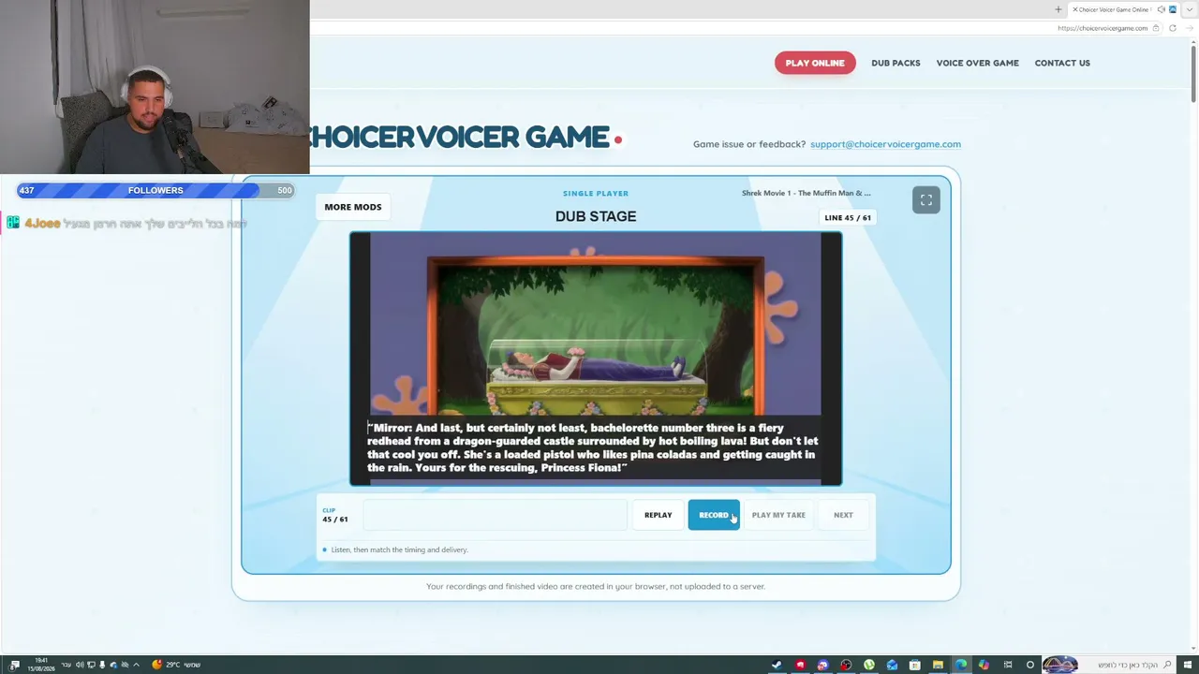Screen dimensions: 1199x674
Task: Click the address bar URL
Action: (1102, 28)
